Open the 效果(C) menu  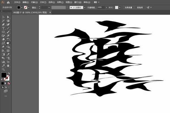coord(60,2)
